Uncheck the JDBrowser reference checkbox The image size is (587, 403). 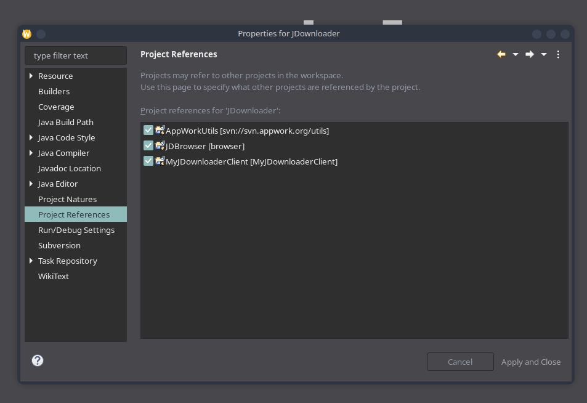tap(148, 145)
